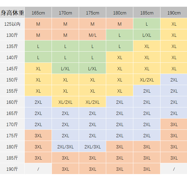Select 2XL/3XL cell under 170cm column

[x=65, y=147]
